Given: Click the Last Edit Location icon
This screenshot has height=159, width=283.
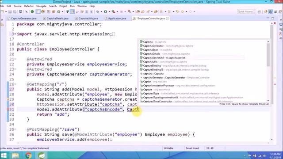Looking at the screenshot, I should pyautogui.click(x=177, y=11).
